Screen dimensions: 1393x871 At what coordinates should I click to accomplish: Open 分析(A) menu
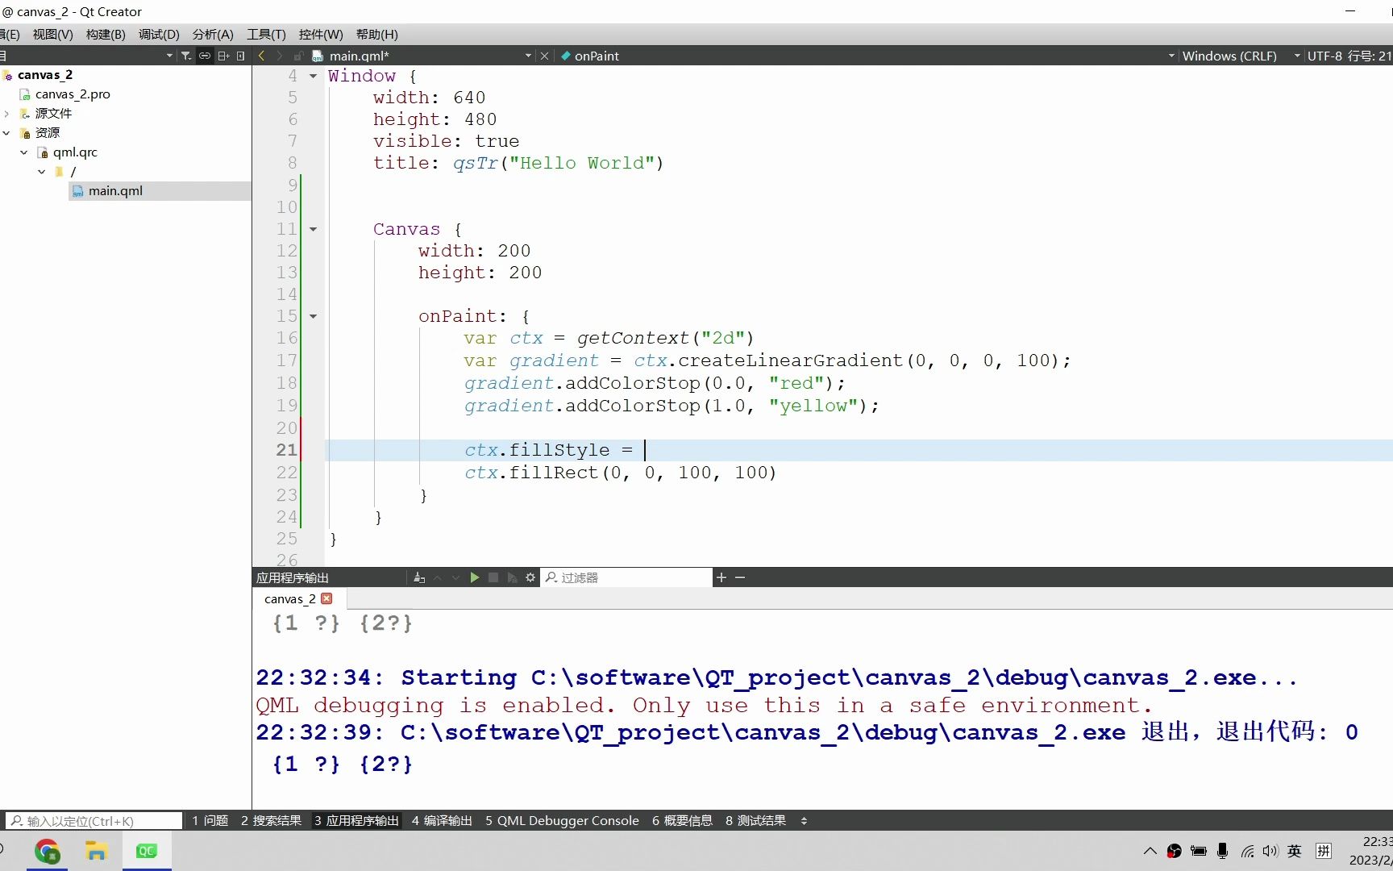[x=213, y=34]
